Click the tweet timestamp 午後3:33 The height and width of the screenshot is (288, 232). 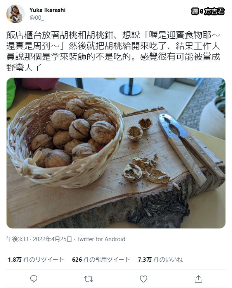pos(17,239)
